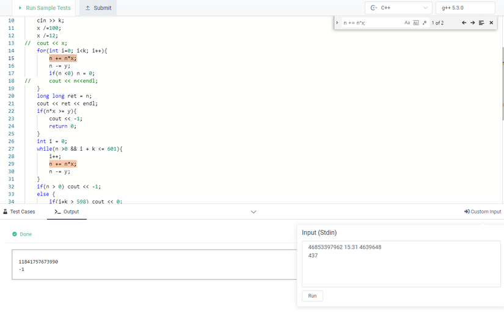Click the find in selection icon
504x313 pixels.
tap(481, 23)
